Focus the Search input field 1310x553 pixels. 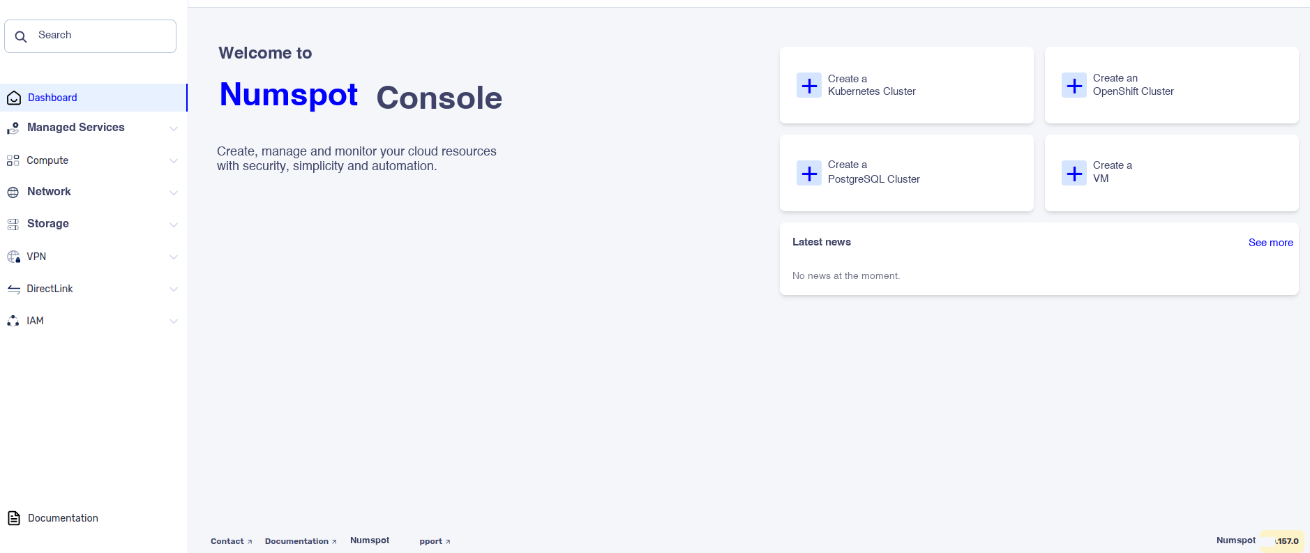(90, 36)
